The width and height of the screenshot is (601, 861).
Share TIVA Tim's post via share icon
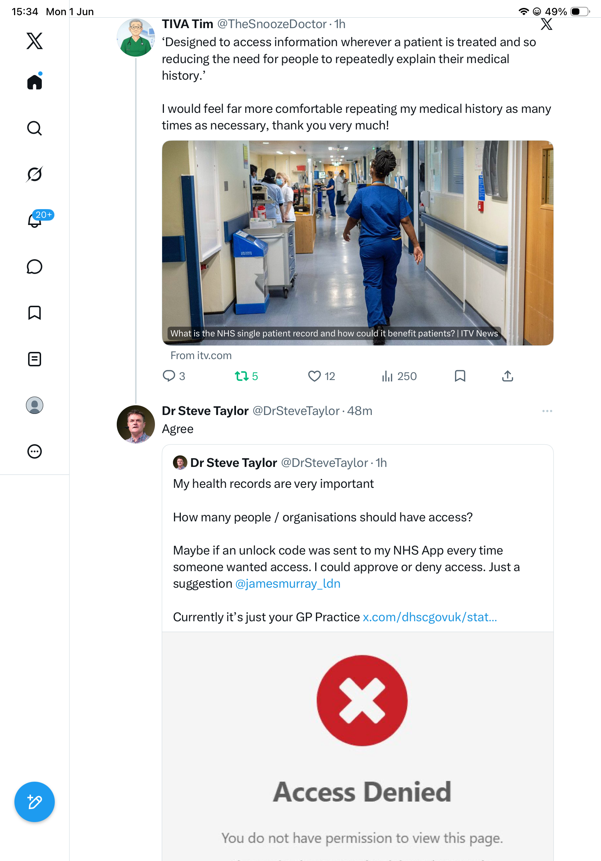(x=507, y=376)
